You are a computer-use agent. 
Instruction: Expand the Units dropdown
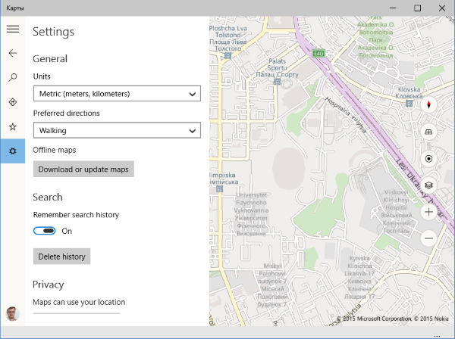click(x=117, y=94)
